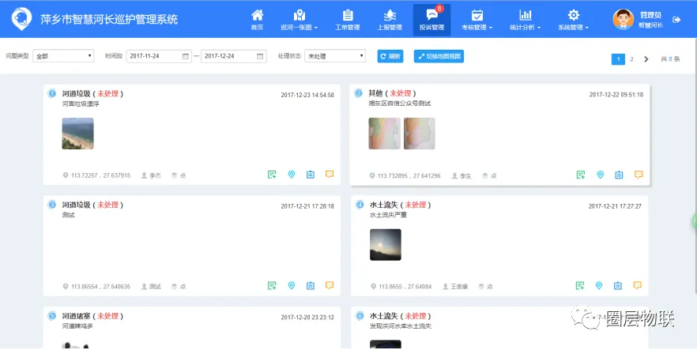Open the sunset photo in 水土流失严重 card
This screenshot has width=697, height=350.
386,245
